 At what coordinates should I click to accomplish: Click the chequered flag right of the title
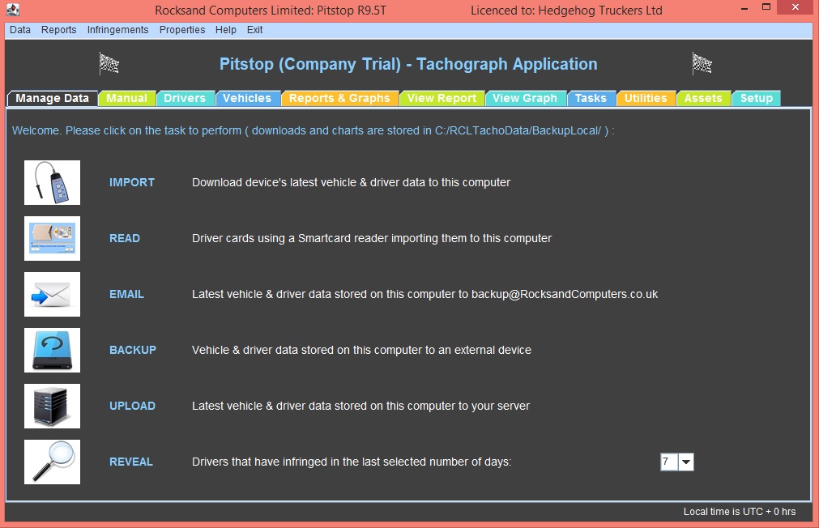[x=702, y=64]
